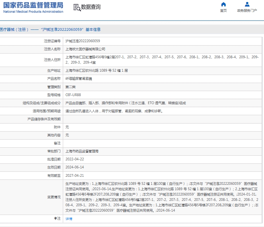
Task: Click the 产品储存条件及有效期 label
Action: pos(44,119)
